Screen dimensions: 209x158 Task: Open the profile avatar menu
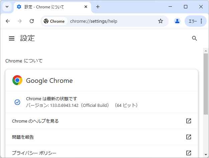177,21
